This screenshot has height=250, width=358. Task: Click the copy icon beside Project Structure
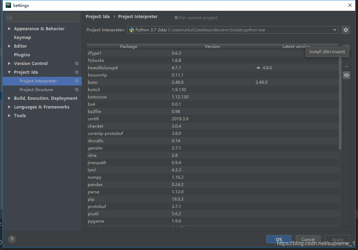click(77, 90)
